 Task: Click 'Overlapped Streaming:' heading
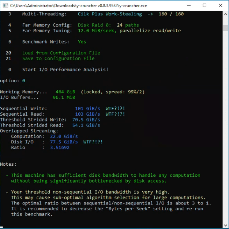click(x=29, y=131)
